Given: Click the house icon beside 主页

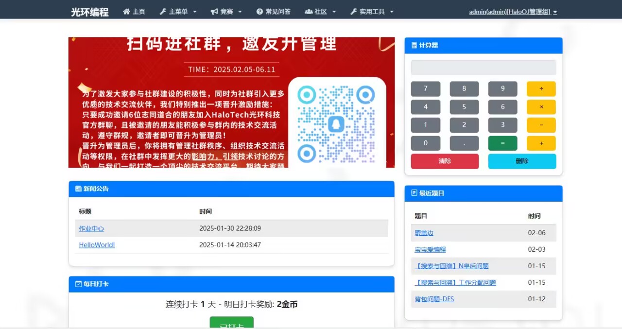Looking at the screenshot, I should point(126,12).
